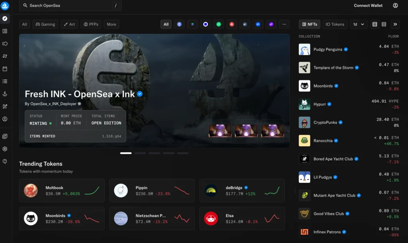Open the Tokens coin icon in sidebar

coord(5,44)
